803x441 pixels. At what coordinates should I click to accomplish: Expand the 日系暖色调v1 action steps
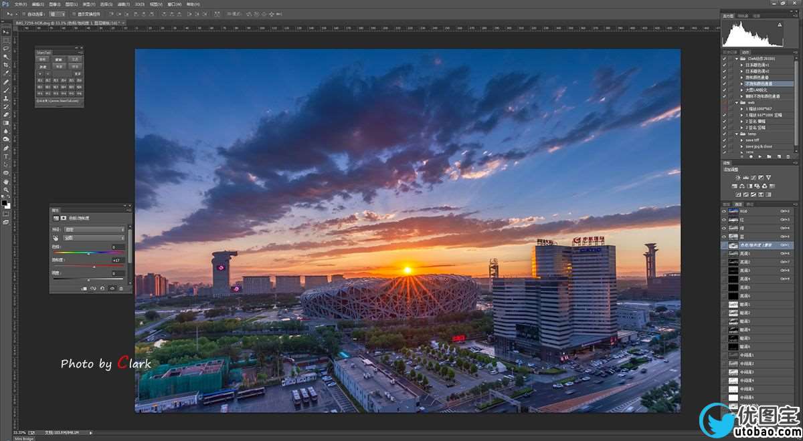(x=741, y=65)
